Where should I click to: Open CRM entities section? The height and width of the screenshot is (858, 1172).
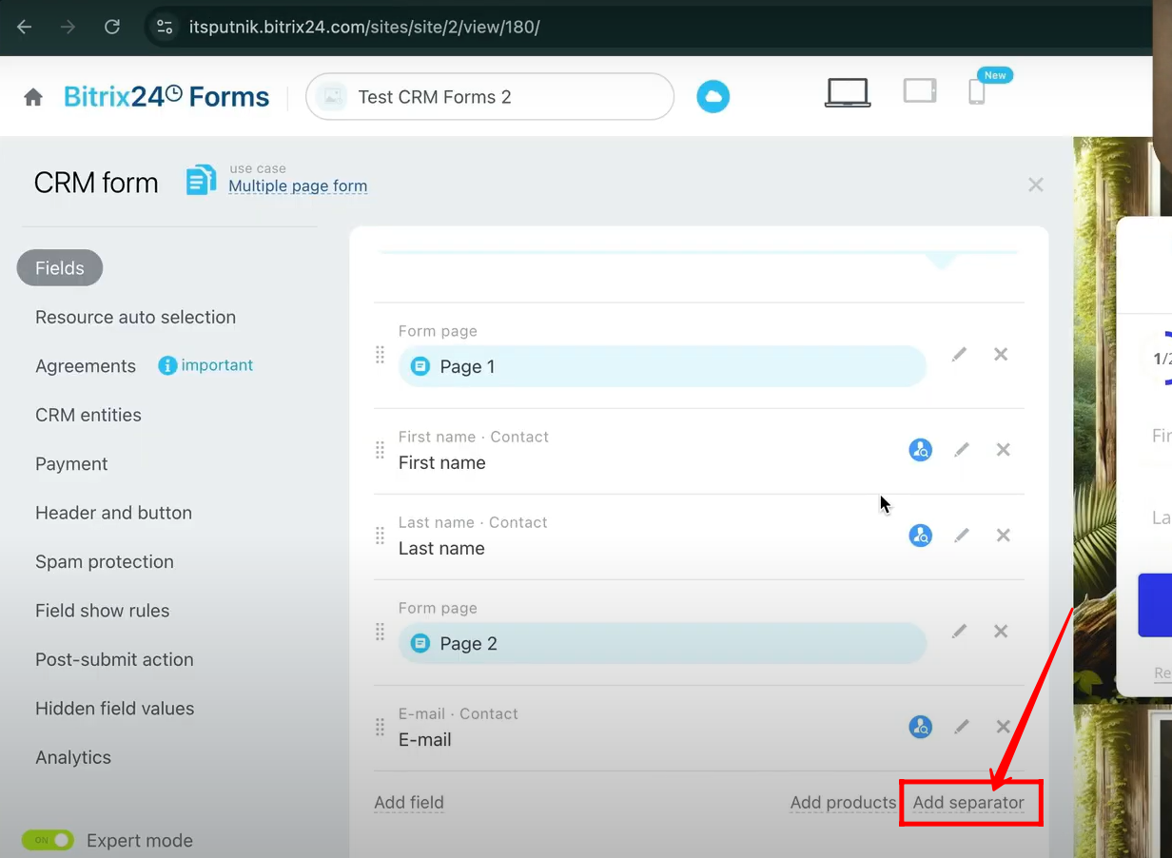pos(88,415)
